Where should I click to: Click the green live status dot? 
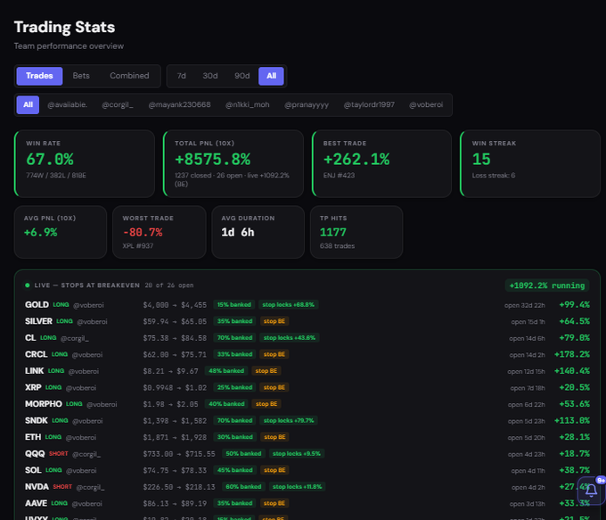pyautogui.click(x=28, y=285)
